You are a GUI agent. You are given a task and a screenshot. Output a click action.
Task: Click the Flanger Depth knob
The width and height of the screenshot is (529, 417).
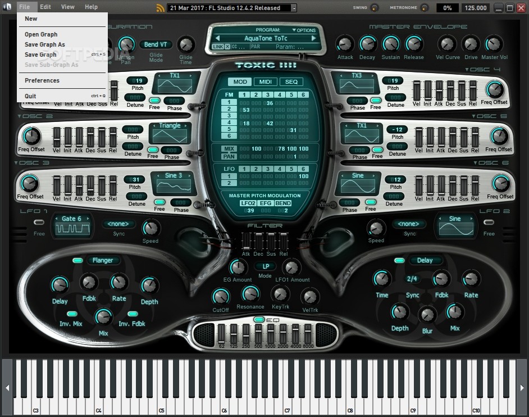click(x=149, y=285)
